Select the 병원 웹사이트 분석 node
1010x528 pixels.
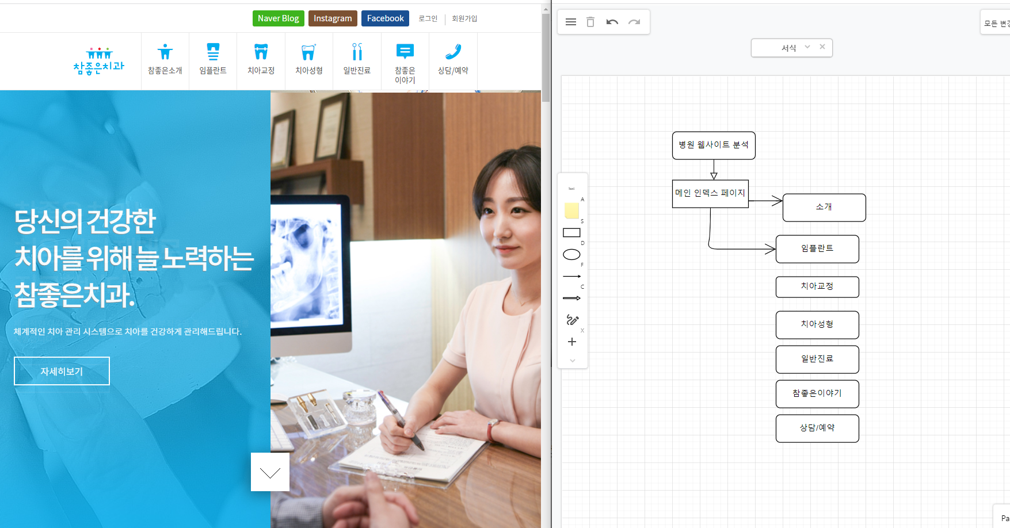[x=714, y=146]
